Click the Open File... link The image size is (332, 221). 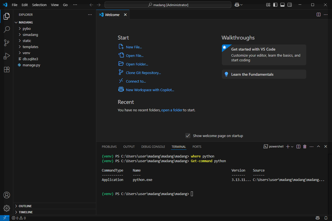tap(135, 56)
